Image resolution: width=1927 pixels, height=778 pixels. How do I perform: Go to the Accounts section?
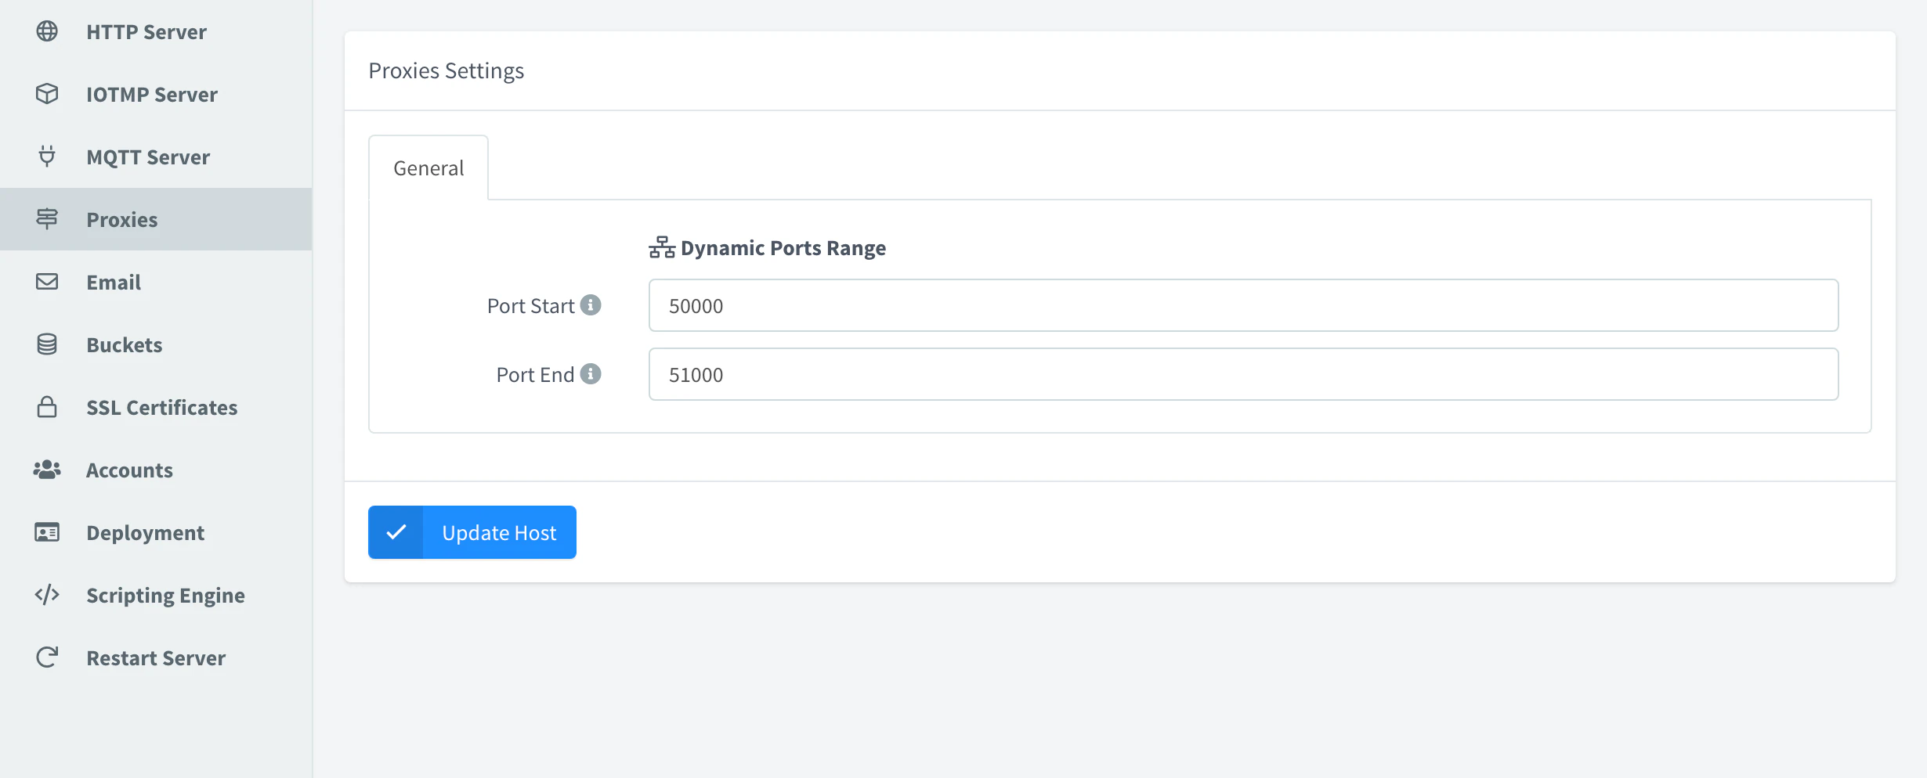[156, 470]
